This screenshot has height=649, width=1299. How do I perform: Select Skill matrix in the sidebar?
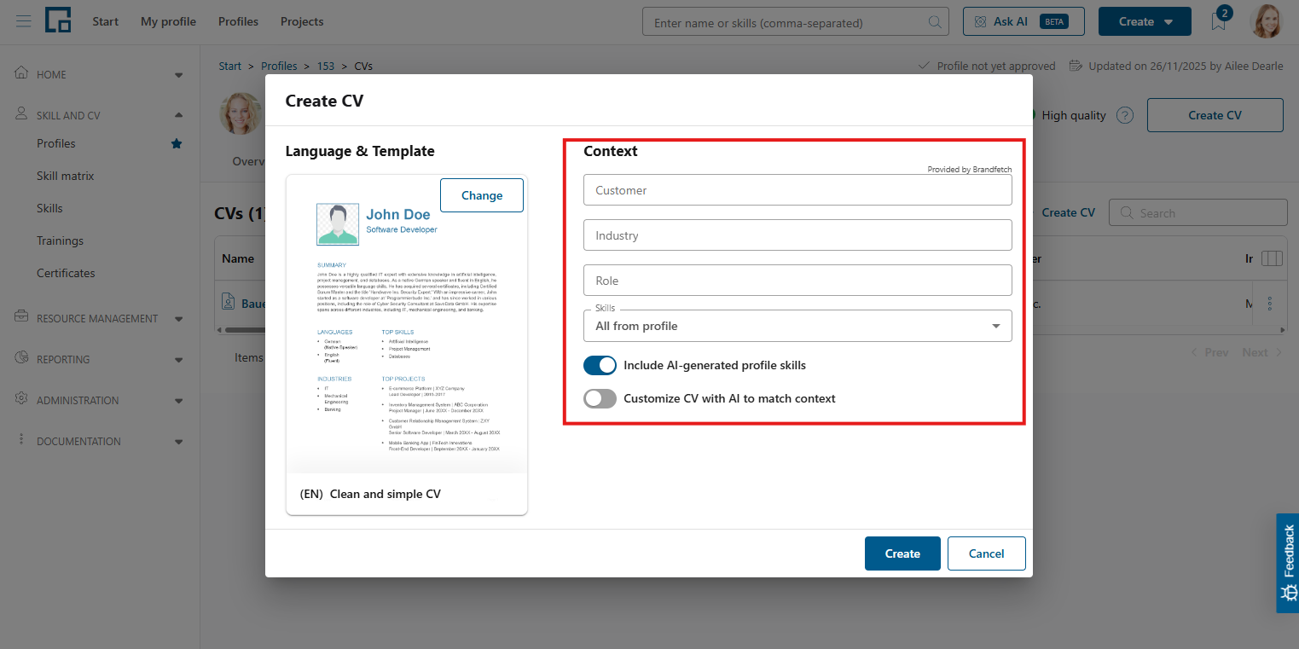point(66,176)
